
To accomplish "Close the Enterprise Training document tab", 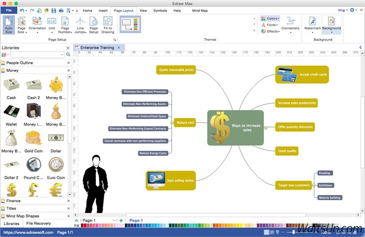I will [118, 47].
